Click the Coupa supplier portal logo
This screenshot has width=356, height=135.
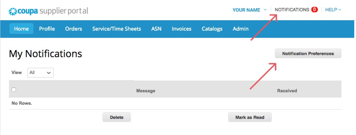pos(48,11)
